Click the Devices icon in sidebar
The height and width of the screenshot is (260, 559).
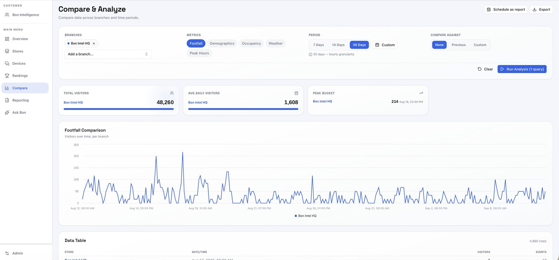click(7, 64)
